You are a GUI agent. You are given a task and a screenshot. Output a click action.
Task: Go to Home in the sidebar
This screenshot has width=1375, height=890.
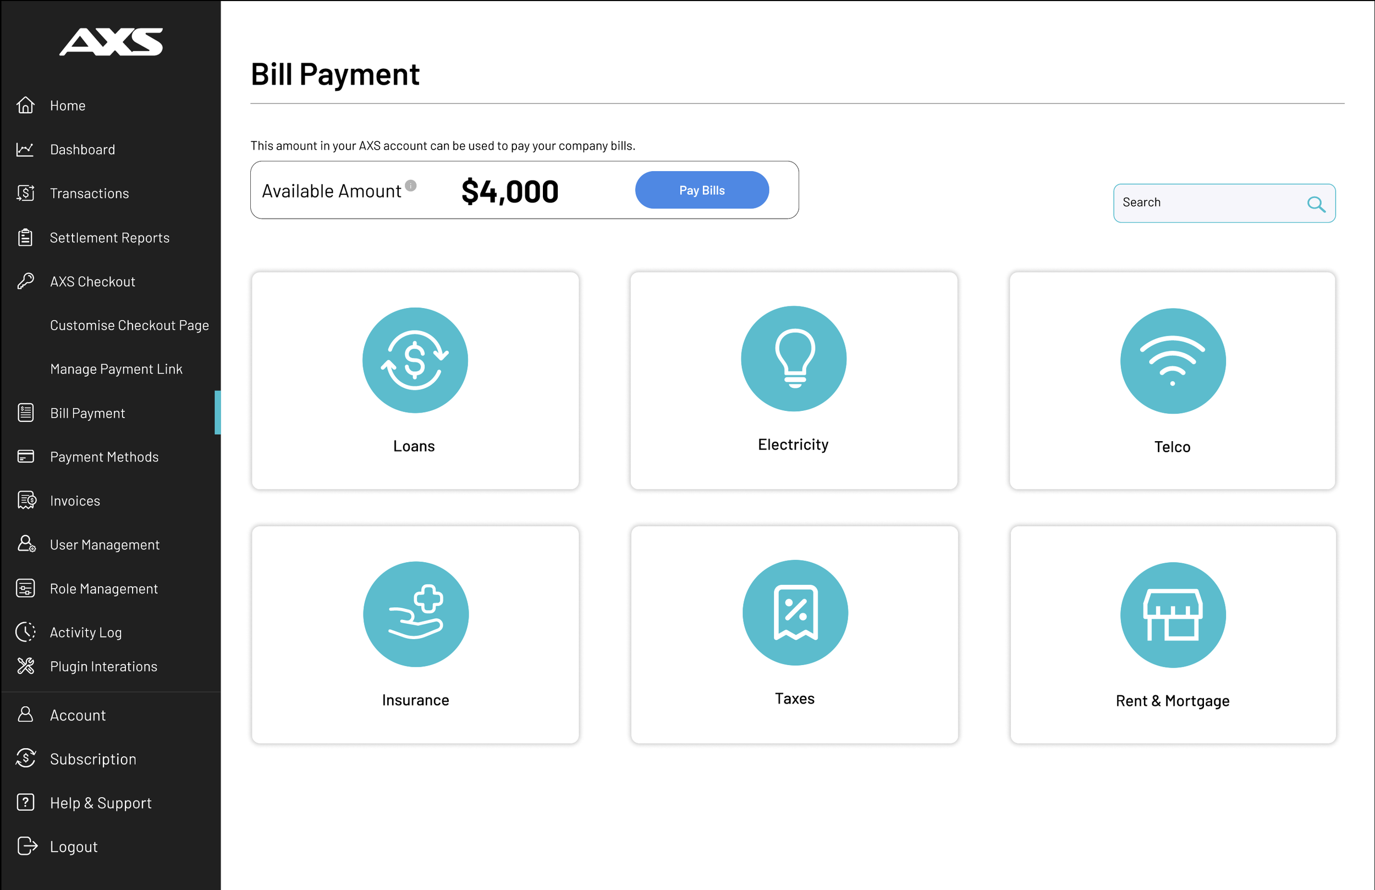(68, 106)
